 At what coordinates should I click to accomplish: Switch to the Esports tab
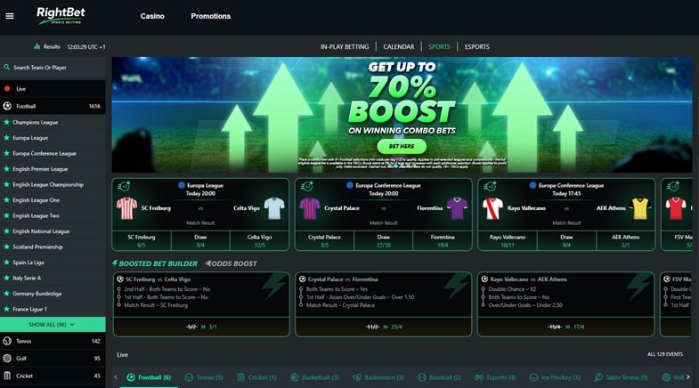(477, 47)
